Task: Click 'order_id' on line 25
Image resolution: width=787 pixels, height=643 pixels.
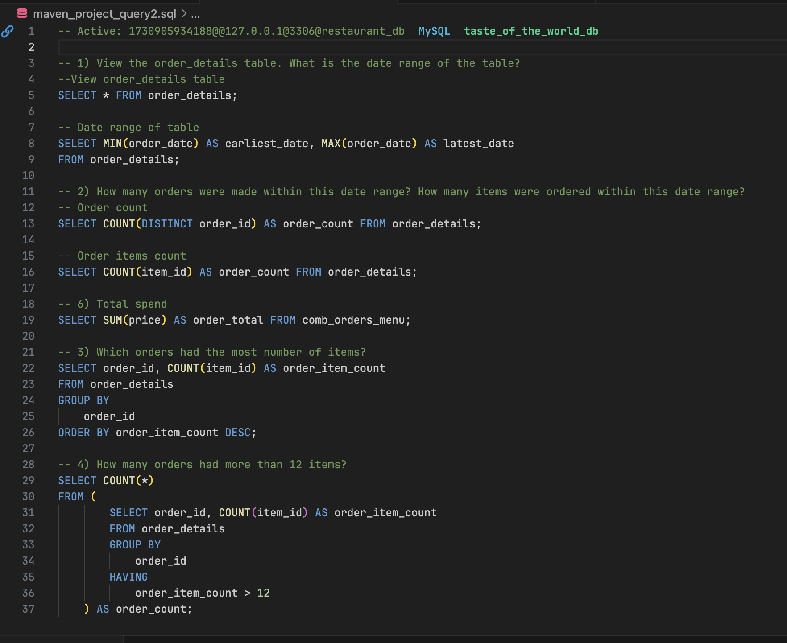Action: pyautogui.click(x=109, y=416)
